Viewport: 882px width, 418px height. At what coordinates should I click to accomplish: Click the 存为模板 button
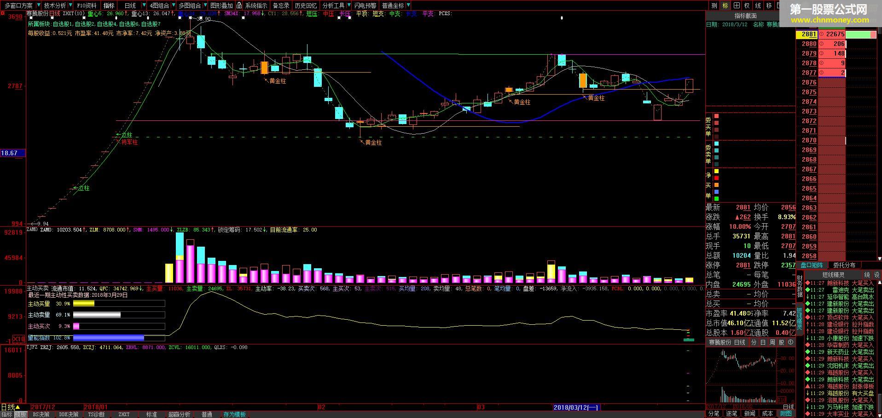click(x=235, y=414)
